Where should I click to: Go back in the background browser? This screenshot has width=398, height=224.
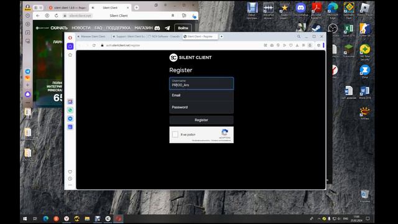[38, 16]
